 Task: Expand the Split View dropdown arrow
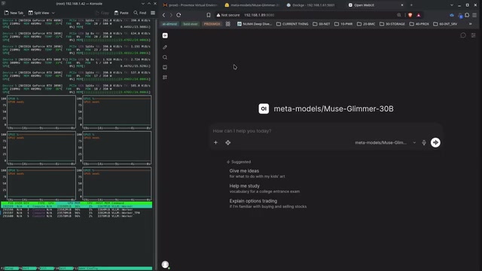[53, 13]
